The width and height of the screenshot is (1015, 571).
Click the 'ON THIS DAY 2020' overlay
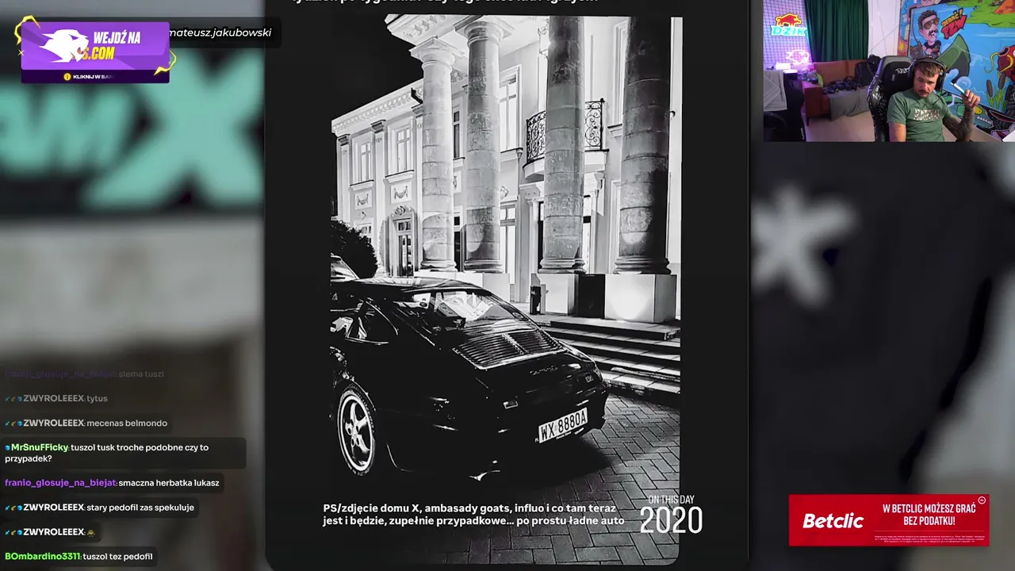[671, 515]
